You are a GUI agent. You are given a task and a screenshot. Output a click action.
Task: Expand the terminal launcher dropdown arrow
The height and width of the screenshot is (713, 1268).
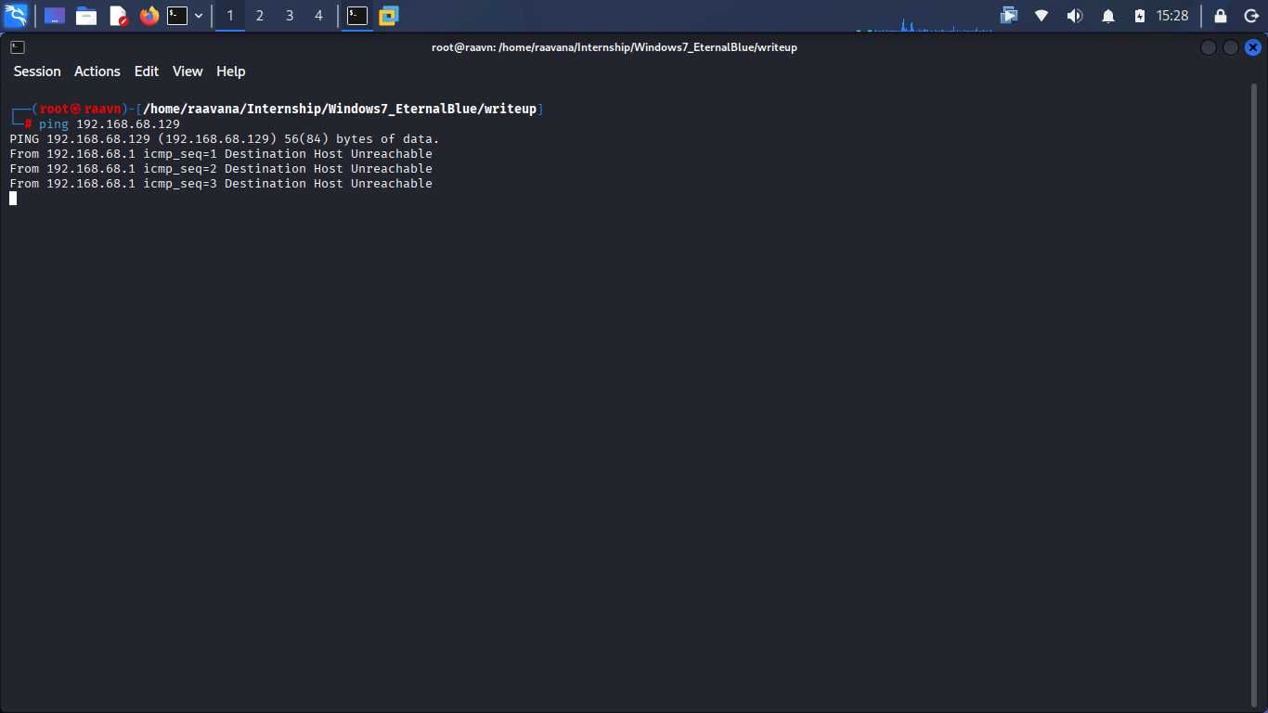pos(199,16)
